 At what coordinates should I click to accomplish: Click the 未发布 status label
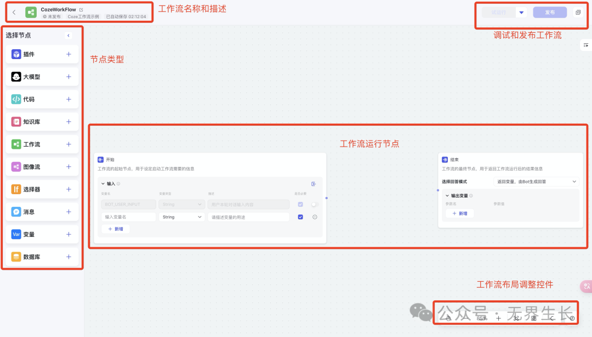pos(52,16)
